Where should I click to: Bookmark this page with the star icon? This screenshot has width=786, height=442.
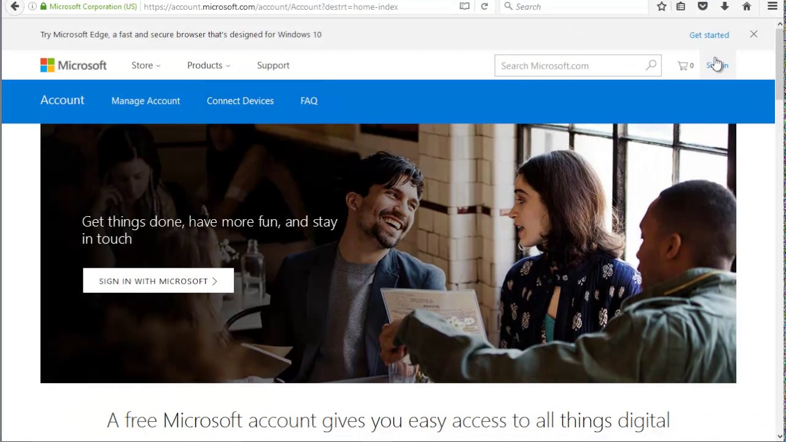click(661, 7)
